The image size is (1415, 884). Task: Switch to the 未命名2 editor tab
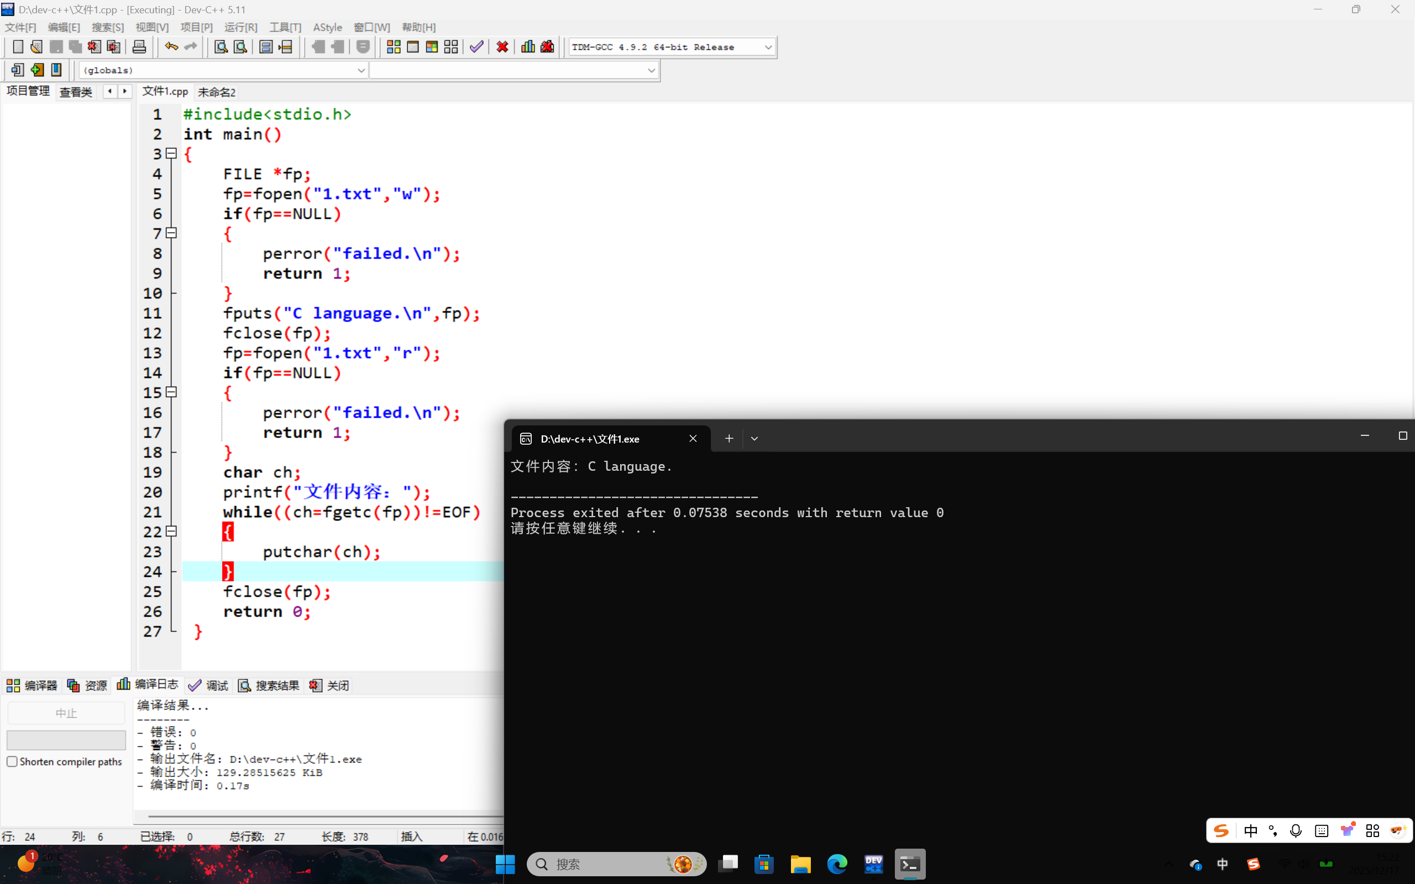click(216, 92)
